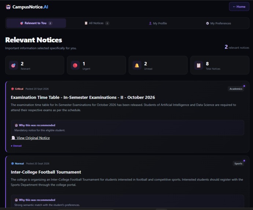
Task: Click the football tournament description paragraph
Action: [127, 182]
